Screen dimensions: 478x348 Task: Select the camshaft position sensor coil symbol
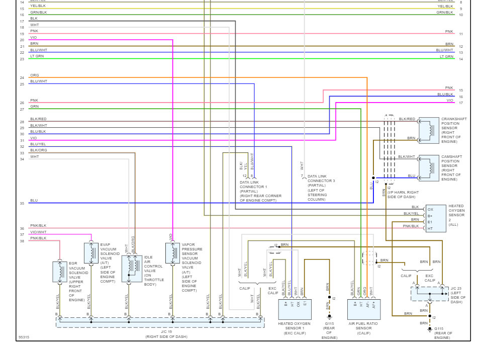pos(429,168)
